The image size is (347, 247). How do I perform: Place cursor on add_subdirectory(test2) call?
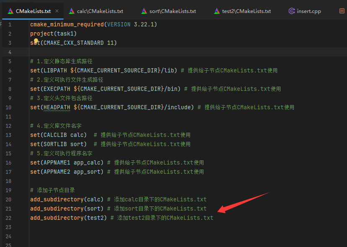68,218
